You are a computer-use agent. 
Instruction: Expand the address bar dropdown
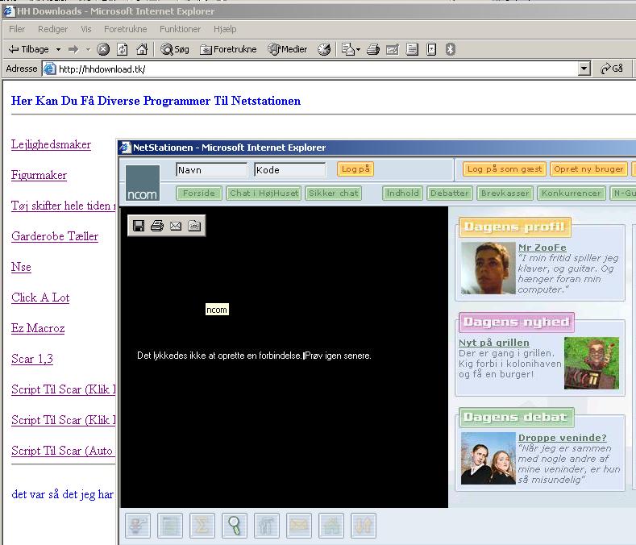click(x=584, y=69)
